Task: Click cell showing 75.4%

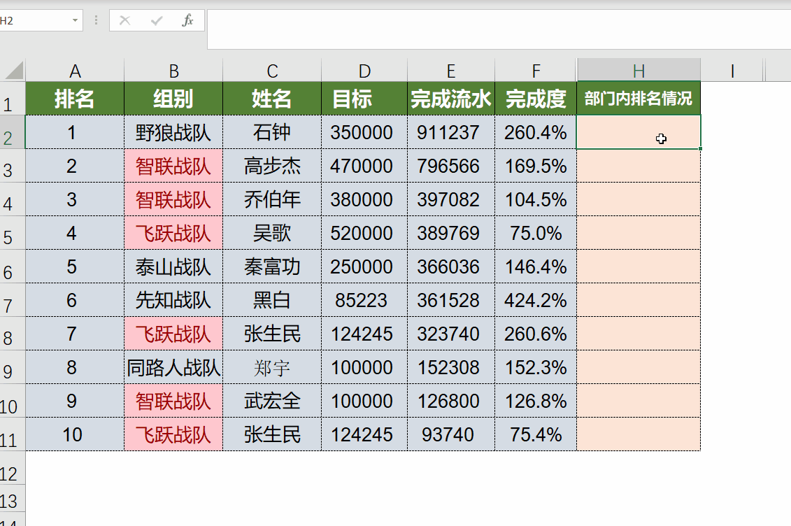Action: (x=536, y=434)
